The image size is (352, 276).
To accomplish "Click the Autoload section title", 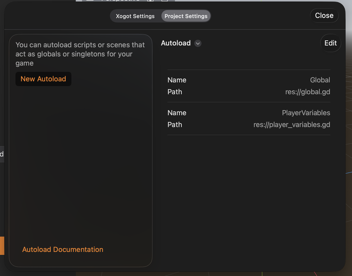I will point(176,43).
